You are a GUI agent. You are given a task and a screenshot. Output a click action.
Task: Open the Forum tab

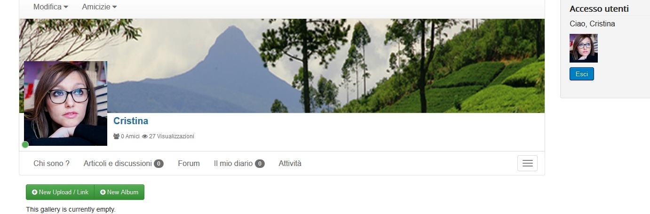point(189,163)
